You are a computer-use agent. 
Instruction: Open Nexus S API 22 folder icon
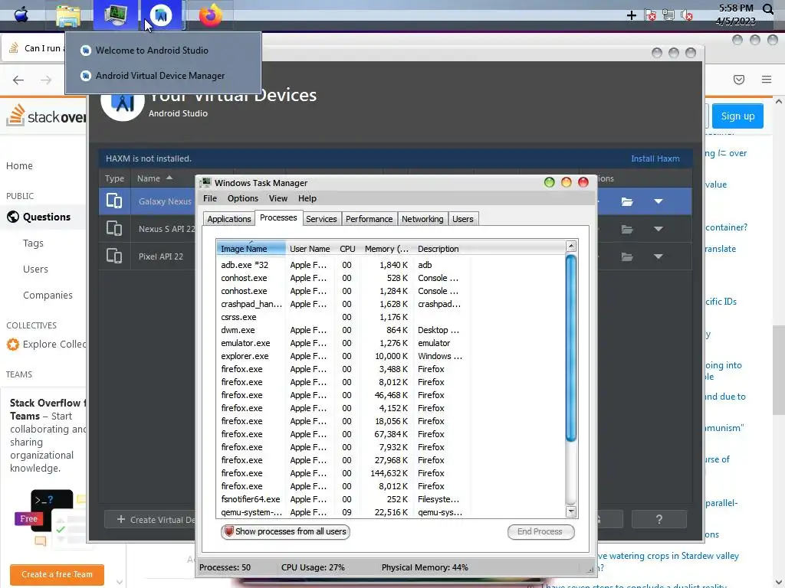click(627, 229)
